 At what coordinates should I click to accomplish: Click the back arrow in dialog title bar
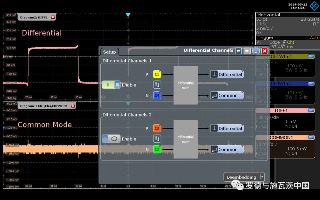pyautogui.click(x=238, y=51)
